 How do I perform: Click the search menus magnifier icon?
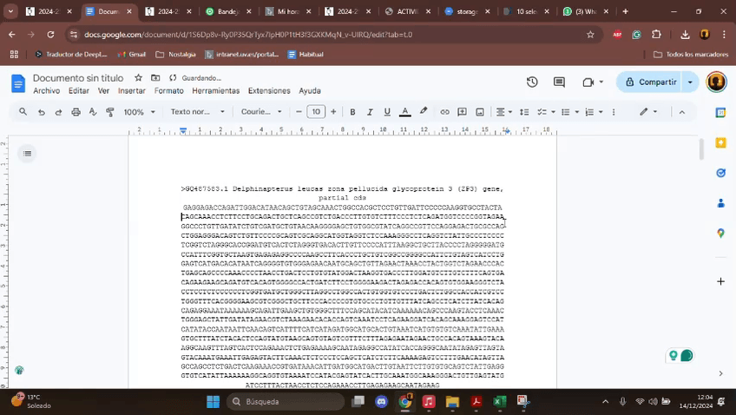[23, 112]
